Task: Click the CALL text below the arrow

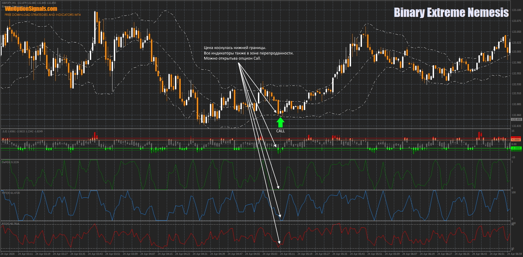Action: (x=280, y=131)
